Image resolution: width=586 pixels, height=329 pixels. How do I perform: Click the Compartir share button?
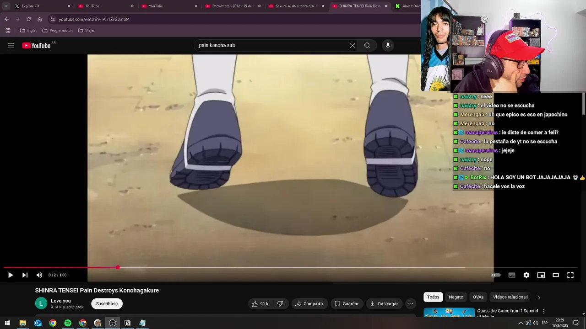tap(309, 304)
